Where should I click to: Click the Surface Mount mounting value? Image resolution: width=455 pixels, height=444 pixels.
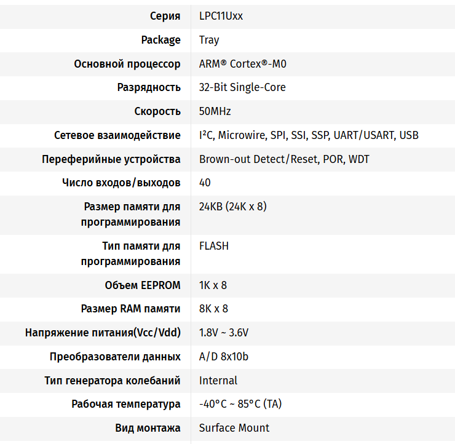(234, 428)
